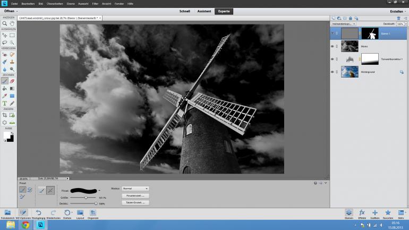Image resolution: width=409 pixels, height=230 pixels.
Task: Toggle visibility of Mono layer
Action: (333, 46)
